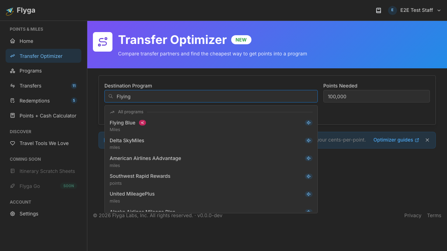Screen dimensions: 447x251
Task: Click the search magnifier icon in field
Action: tap(111, 96)
